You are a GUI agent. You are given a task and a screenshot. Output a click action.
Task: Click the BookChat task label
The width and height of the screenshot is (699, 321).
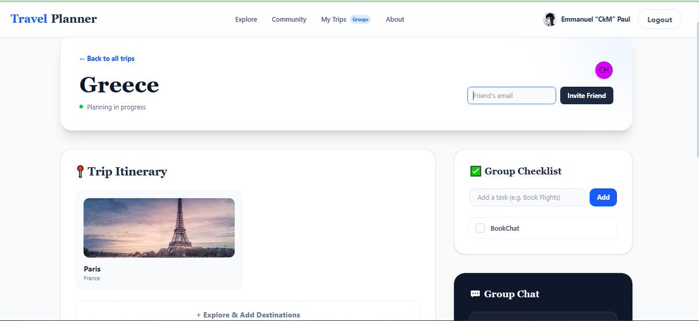[505, 228]
